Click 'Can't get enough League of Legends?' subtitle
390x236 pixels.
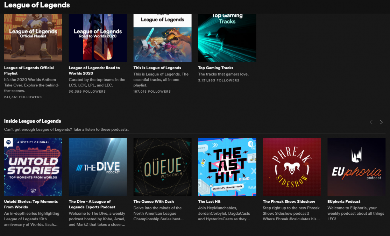[66, 129]
